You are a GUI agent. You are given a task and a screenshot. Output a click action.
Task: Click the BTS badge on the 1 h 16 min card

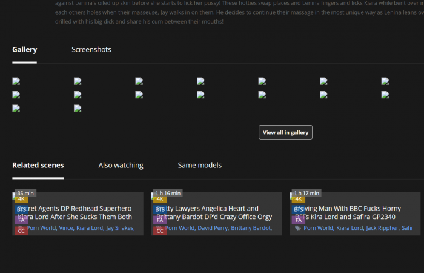point(161,209)
